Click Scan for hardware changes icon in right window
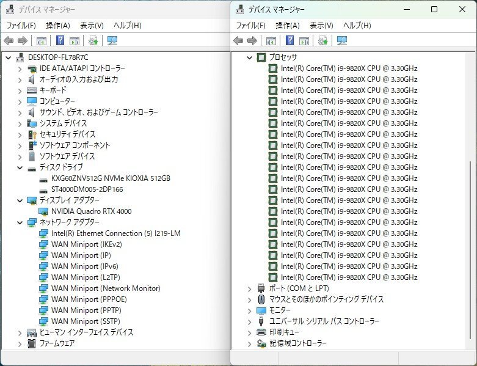The height and width of the screenshot is (366, 477). tap(342, 40)
